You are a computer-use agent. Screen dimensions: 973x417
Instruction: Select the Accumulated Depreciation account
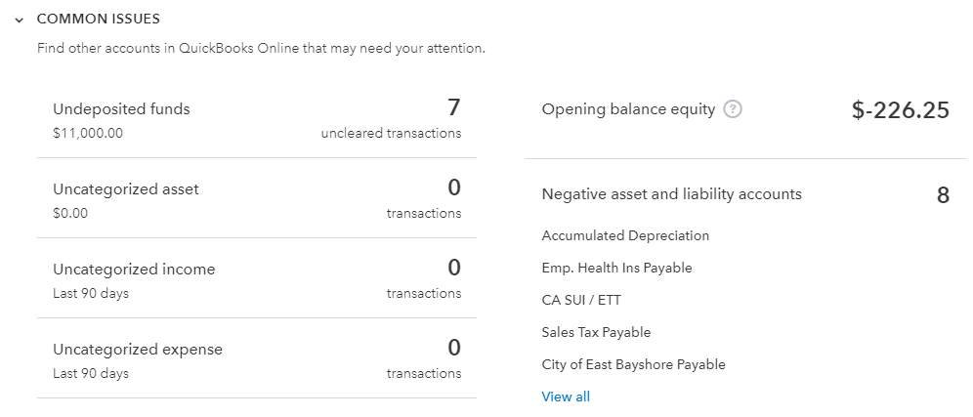[x=625, y=235]
